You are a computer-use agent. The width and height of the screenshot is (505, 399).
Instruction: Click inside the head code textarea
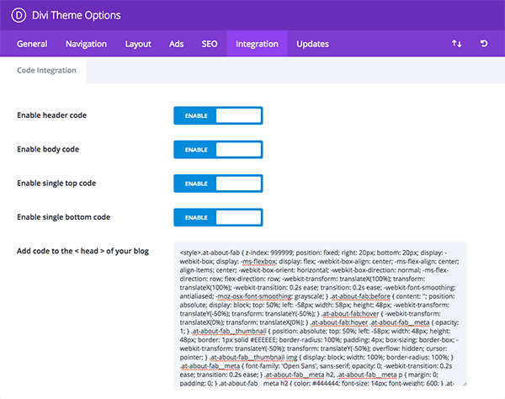coord(320,314)
